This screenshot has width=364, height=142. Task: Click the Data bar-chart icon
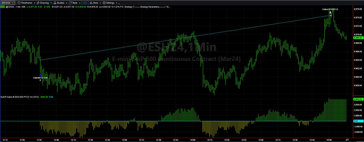click(91, 3)
